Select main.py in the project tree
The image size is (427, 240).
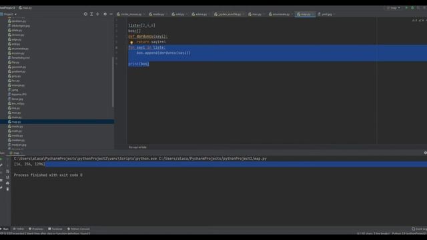point(15,117)
